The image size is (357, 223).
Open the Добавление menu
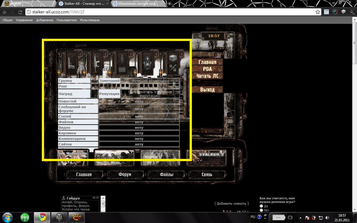click(x=45, y=20)
